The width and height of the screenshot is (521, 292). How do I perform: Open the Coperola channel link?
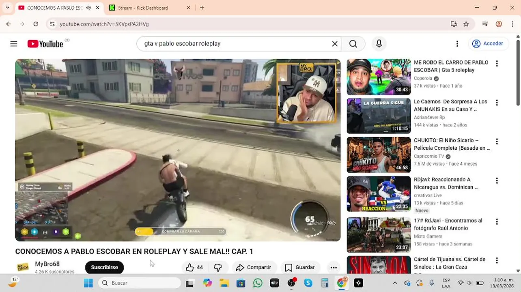(x=423, y=78)
